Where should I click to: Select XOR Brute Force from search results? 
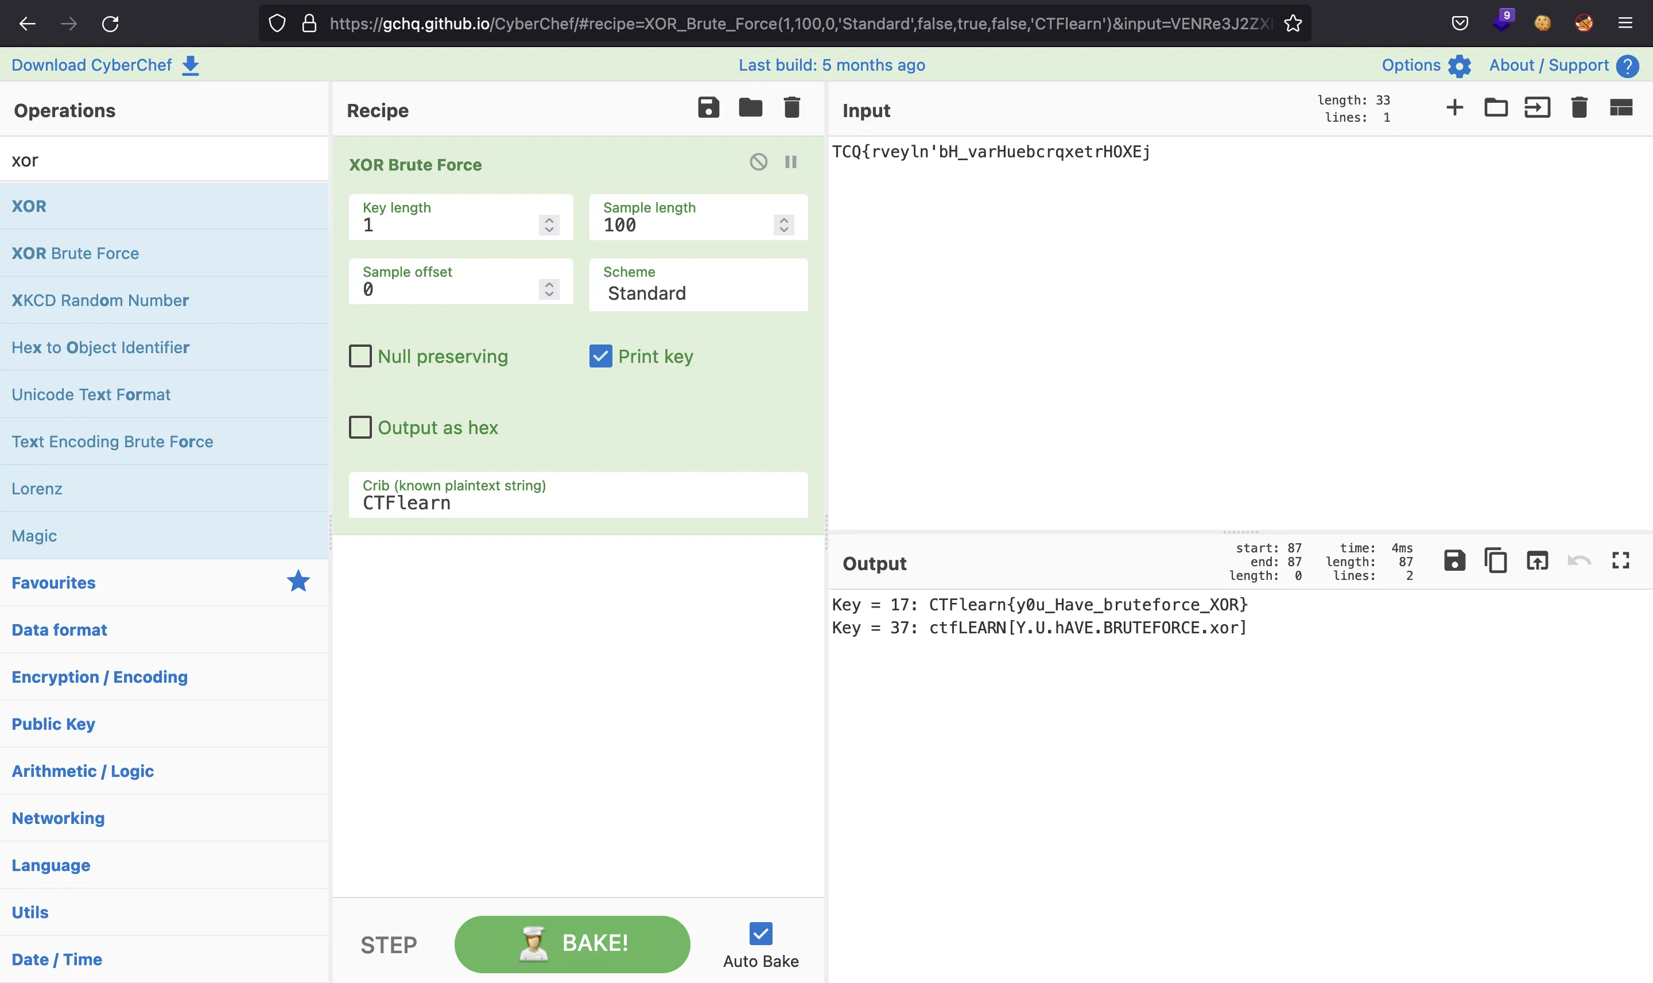pos(164,253)
